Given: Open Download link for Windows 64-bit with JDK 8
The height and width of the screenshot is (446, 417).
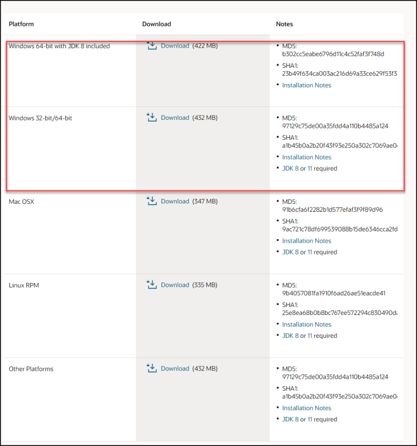Looking at the screenshot, I should [x=175, y=46].
